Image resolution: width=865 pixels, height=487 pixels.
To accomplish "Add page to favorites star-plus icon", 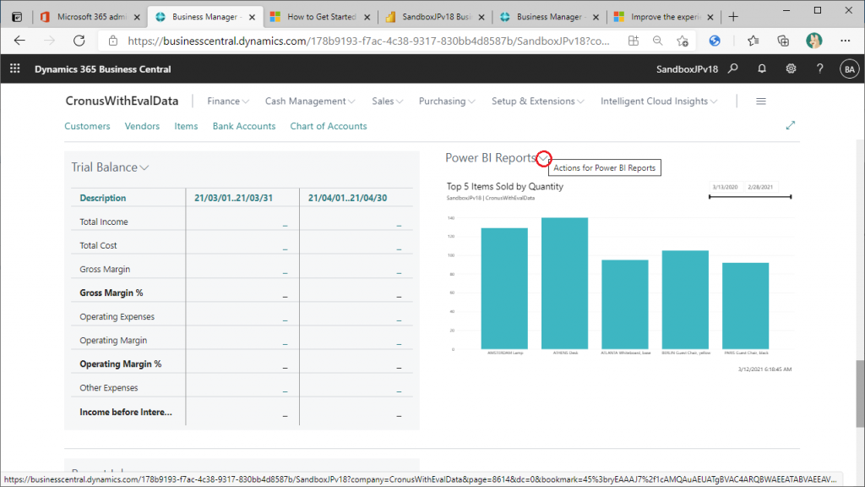I will click(x=683, y=41).
